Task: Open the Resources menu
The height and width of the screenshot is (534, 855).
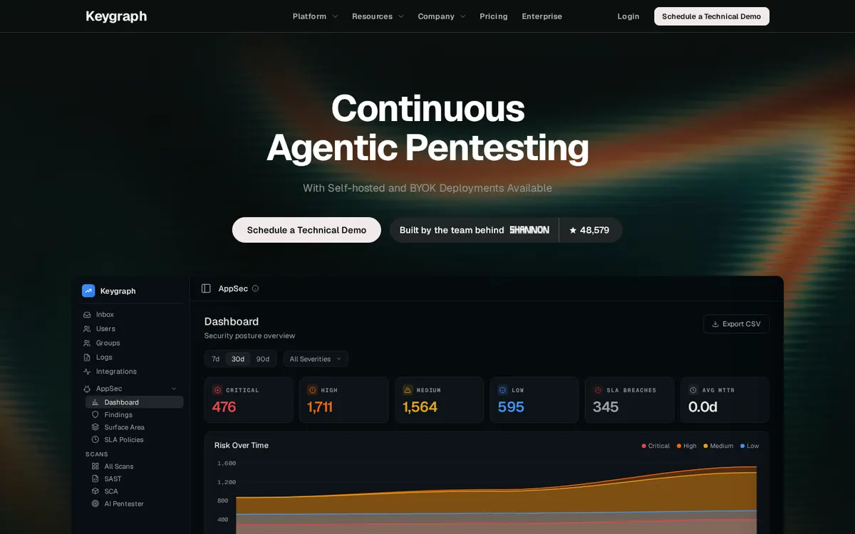Action: (x=378, y=16)
